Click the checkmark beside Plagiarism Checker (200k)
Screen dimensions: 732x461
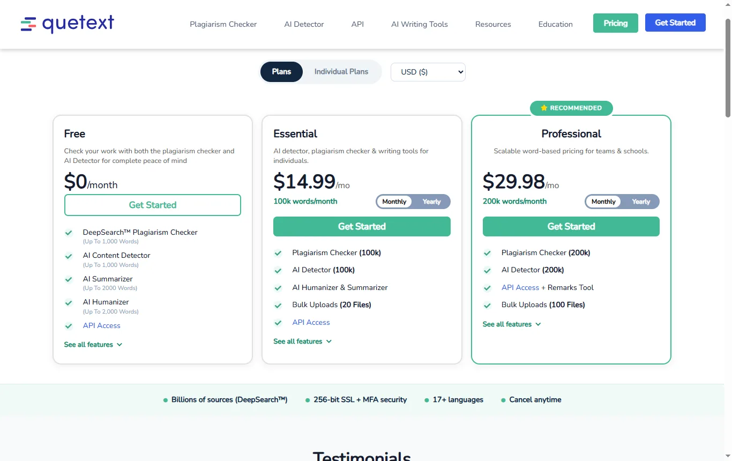[487, 253]
